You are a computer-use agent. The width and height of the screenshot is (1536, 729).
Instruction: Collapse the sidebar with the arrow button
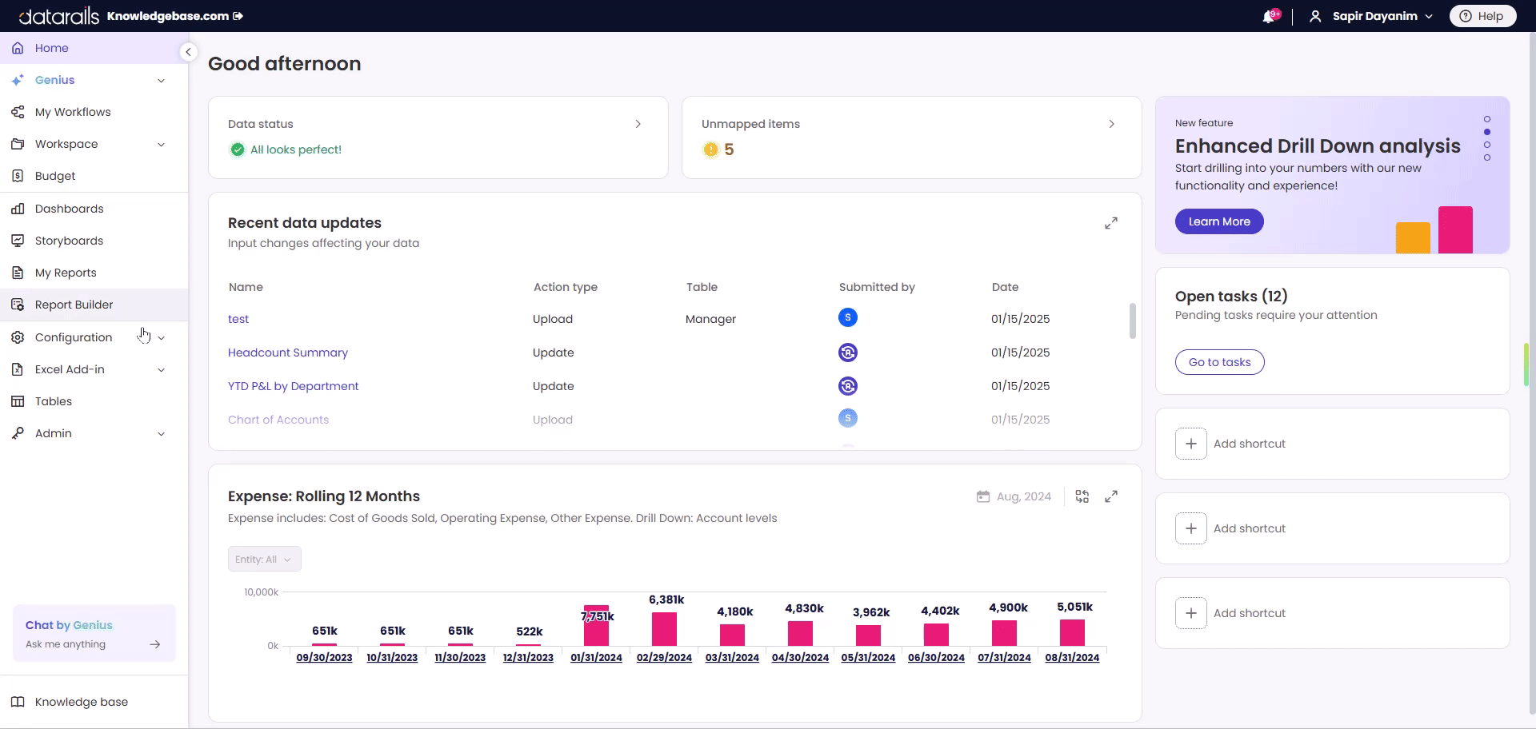click(188, 52)
